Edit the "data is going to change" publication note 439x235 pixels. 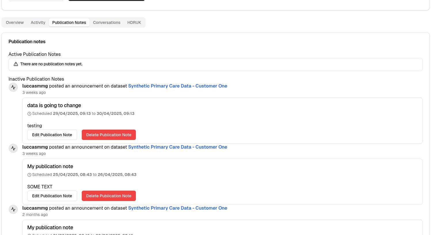52,135
